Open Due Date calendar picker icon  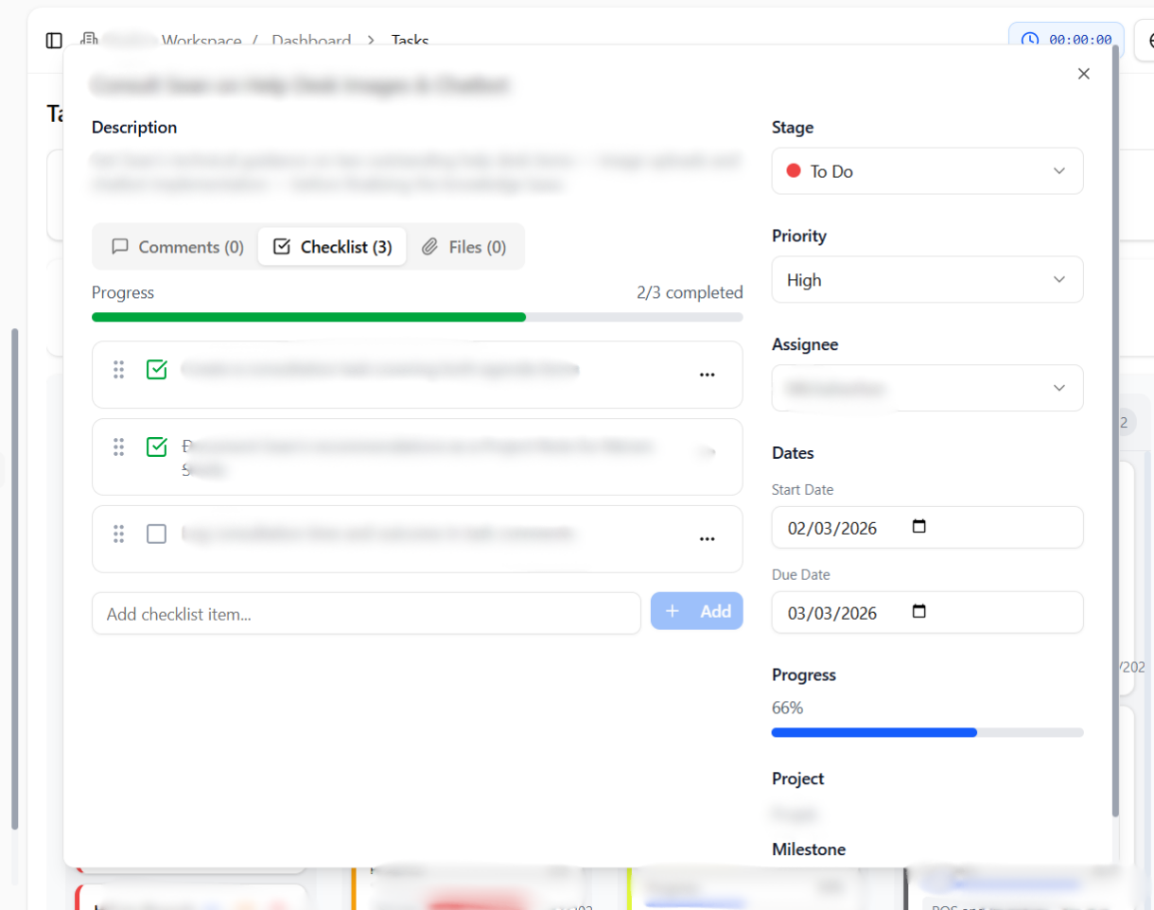tap(918, 612)
